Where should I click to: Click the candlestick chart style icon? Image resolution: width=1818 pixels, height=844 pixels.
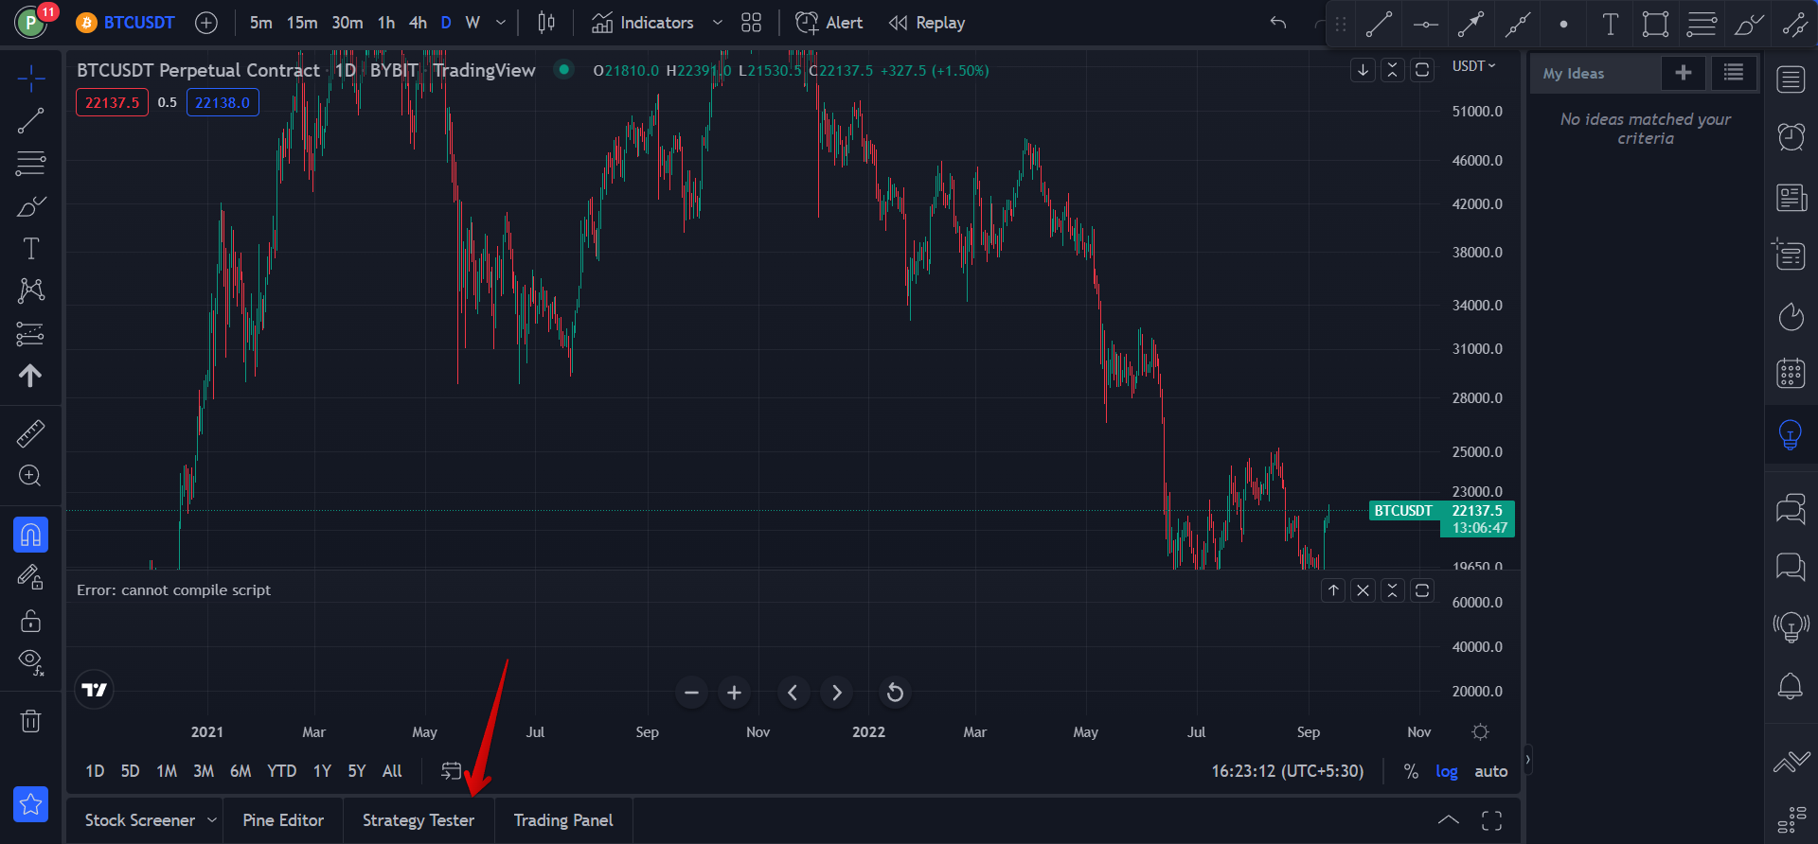(546, 23)
